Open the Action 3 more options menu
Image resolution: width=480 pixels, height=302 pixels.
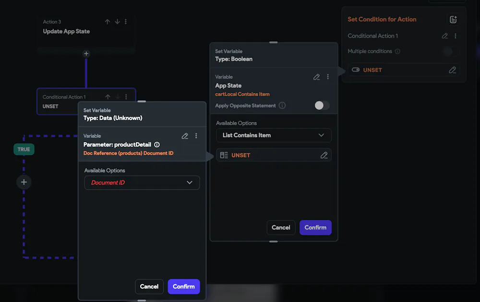pos(126,22)
